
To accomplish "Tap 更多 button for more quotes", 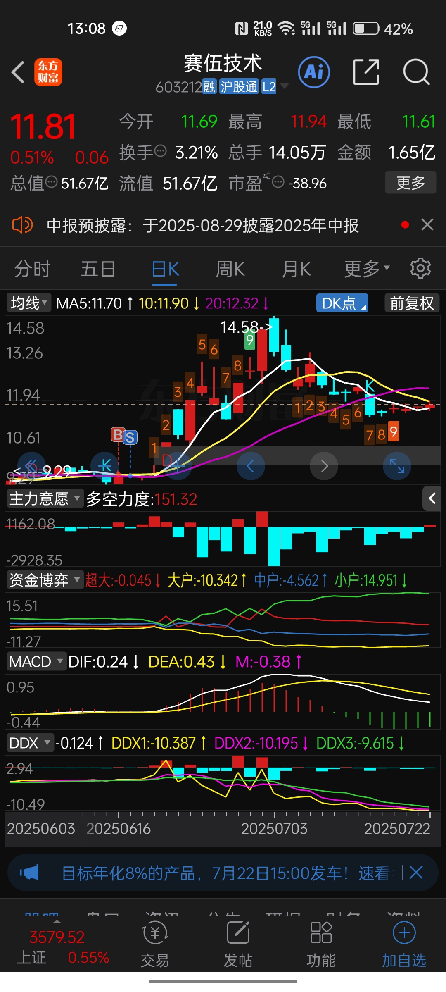I will (x=410, y=182).
